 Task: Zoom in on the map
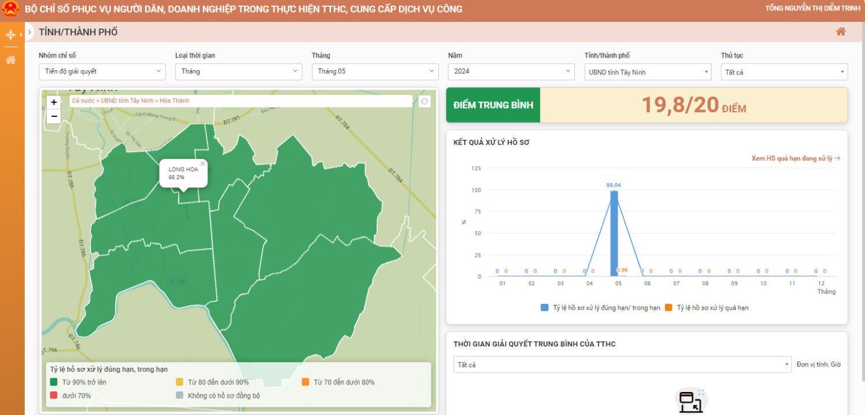pyautogui.click(x=54, y=102)
